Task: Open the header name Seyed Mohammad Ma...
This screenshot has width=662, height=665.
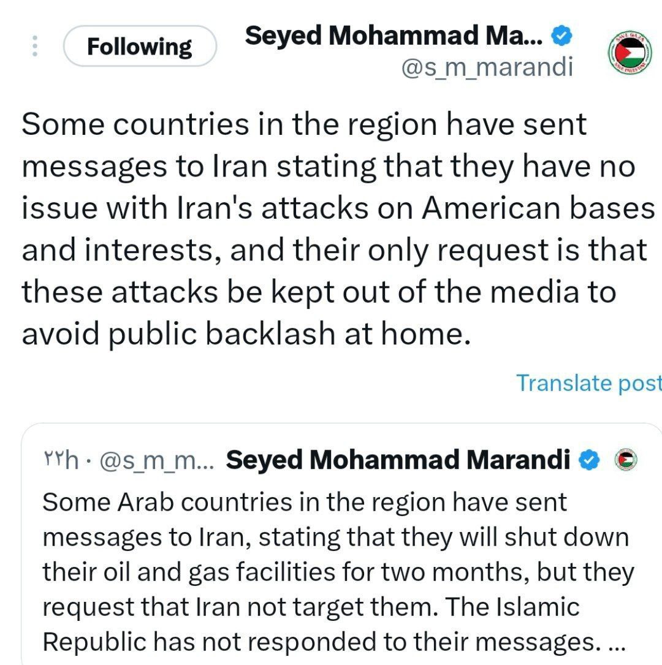Action: [393, 37]
